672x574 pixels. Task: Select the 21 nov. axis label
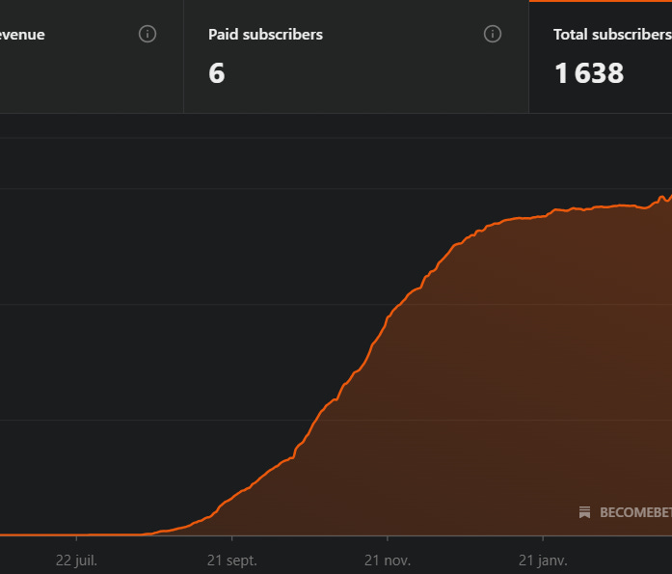[x=388, y=560]
